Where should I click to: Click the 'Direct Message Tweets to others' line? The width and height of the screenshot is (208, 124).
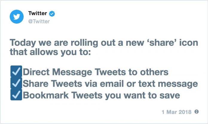click(x=96, y=72)
